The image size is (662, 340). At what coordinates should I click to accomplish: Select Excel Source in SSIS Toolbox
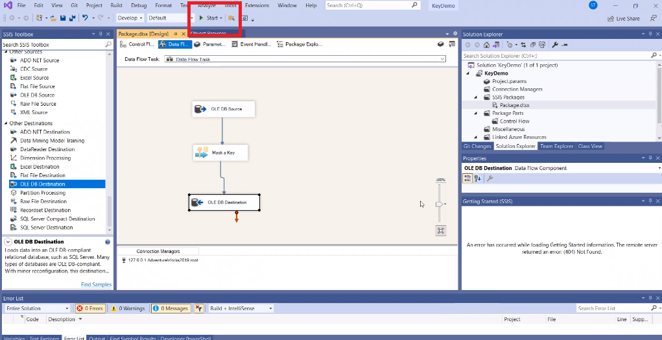click(34, 78)
